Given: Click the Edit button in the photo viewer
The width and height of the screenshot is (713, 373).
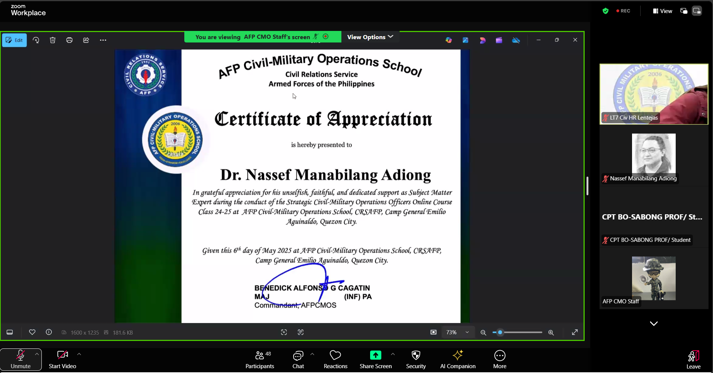Looking at the screenshot, I should pos(15,40).
